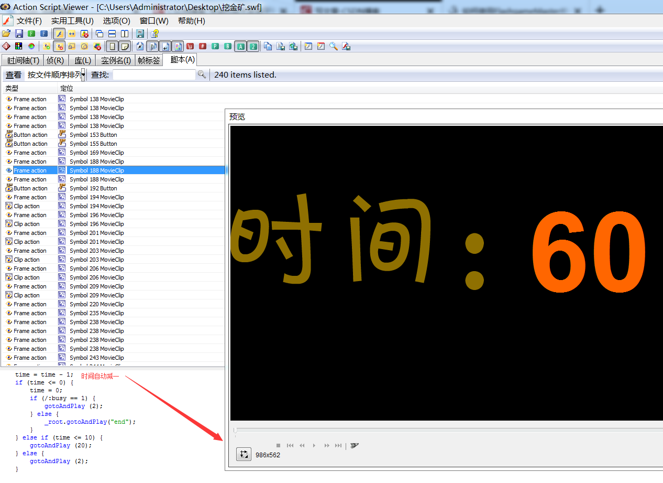The width and height of the screenshot is (663, 483).
Task: Click the green B toolbar icon
Action: 228,46
